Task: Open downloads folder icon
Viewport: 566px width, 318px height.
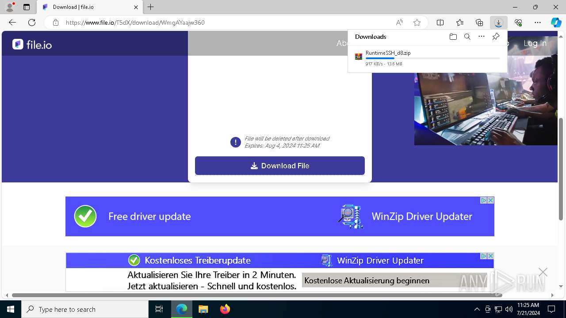Action: 453,37
